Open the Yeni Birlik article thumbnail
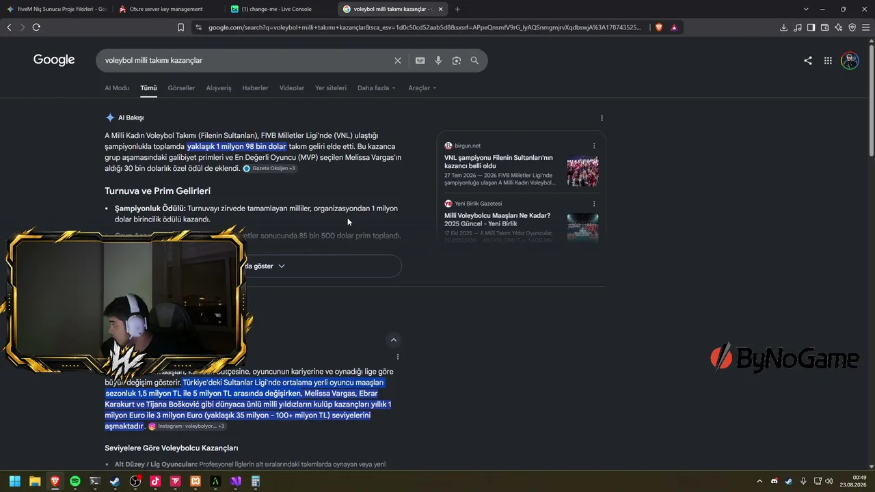This screenshot has width=875, height=492. [x=583, y=228]
